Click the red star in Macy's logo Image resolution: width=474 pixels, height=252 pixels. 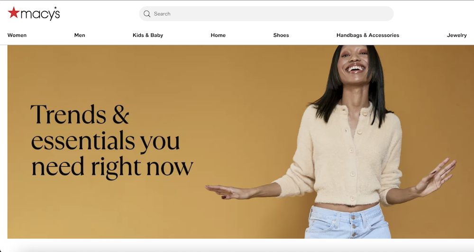(14, 13)
